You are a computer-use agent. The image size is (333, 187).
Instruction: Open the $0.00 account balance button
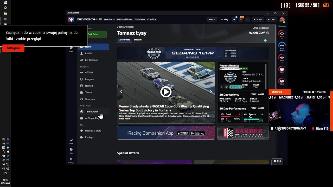[x=258, y=19]
